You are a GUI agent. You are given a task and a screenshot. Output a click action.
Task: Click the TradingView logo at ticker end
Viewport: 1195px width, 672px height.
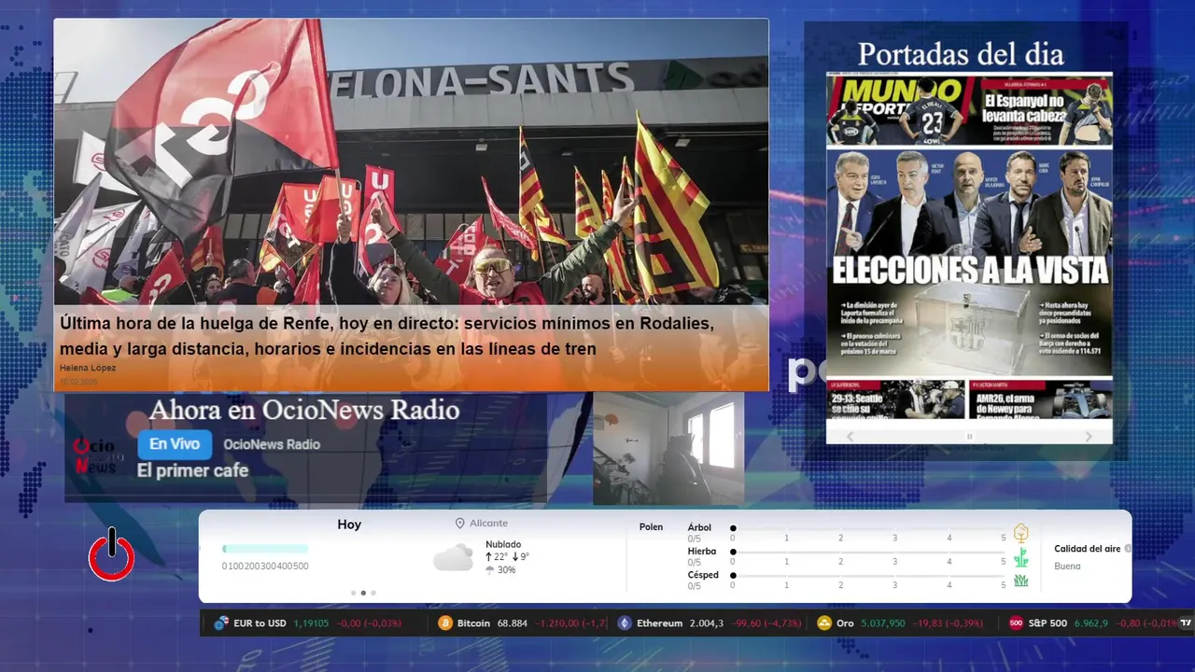[x=1187, y=623]
